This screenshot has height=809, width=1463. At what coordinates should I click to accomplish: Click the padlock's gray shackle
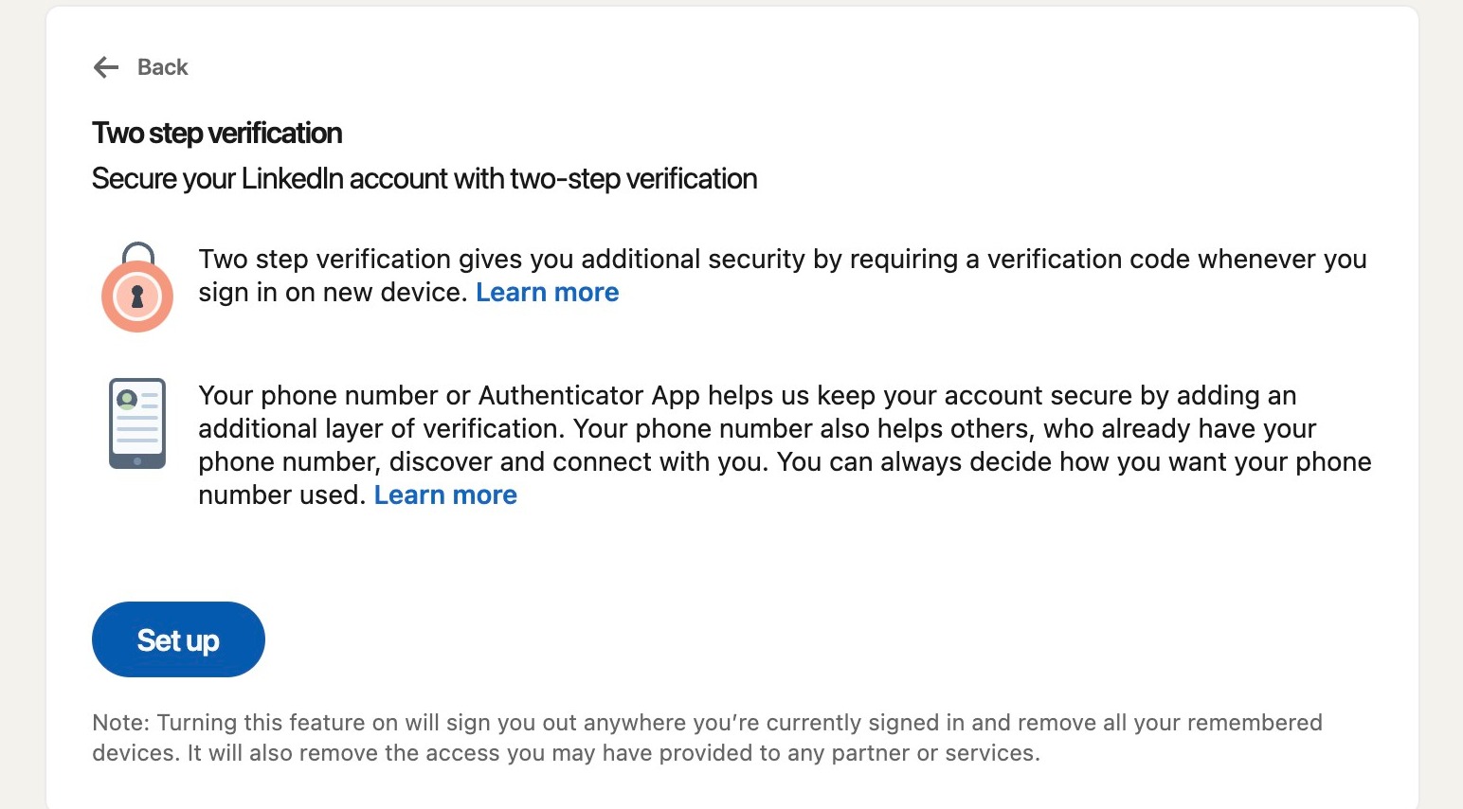click(138, 250)
